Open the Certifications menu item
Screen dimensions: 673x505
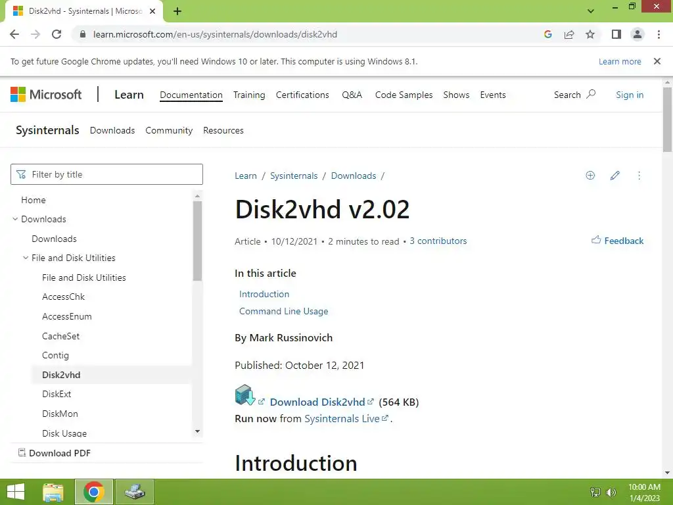[302, 95]
